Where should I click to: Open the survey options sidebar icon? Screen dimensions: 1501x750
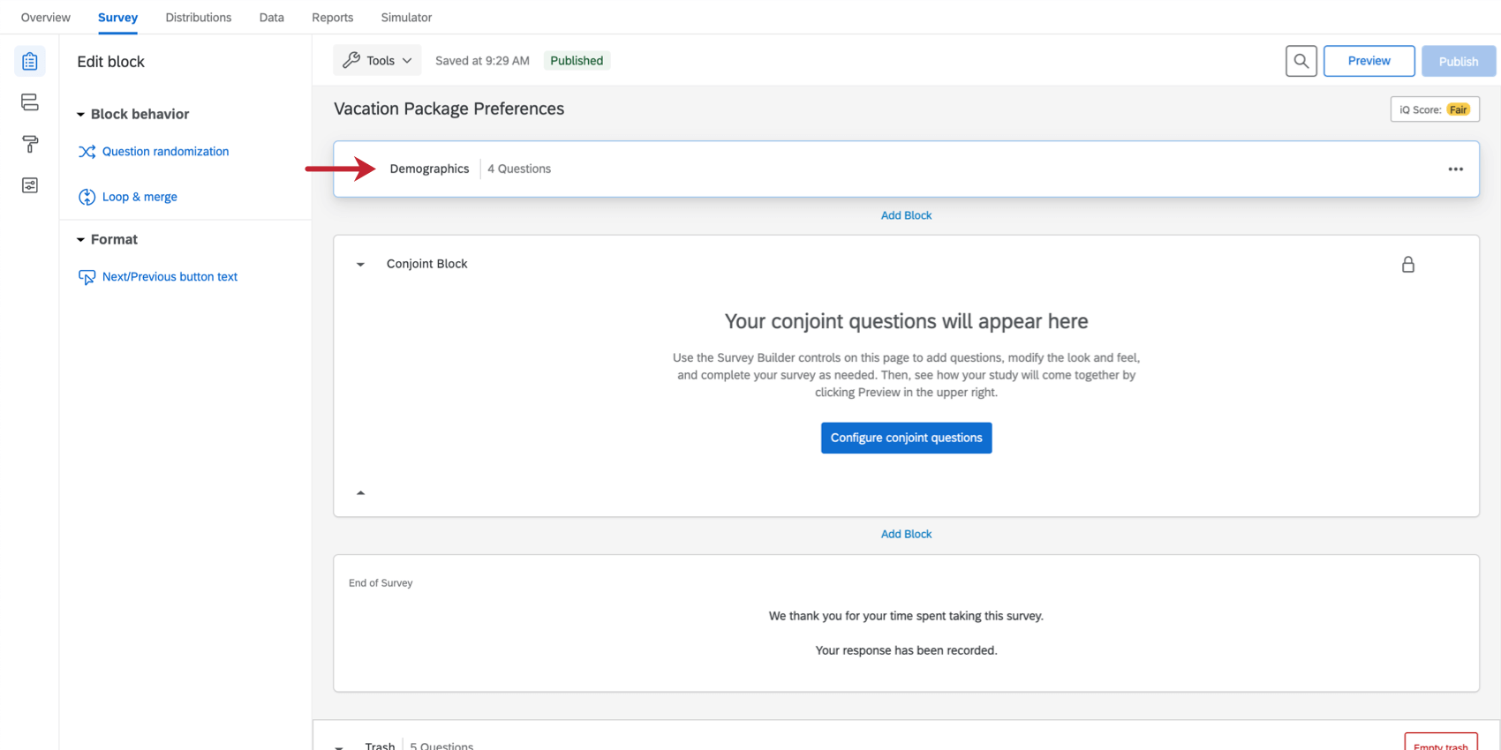pos(30,185)
